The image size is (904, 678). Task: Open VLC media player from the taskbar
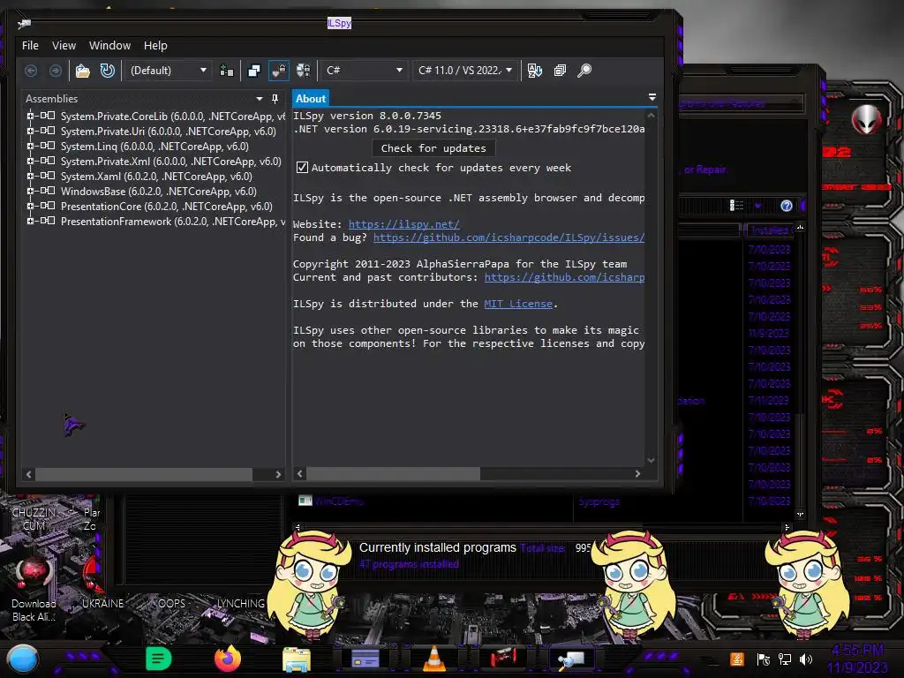click(x=434, y=659)
